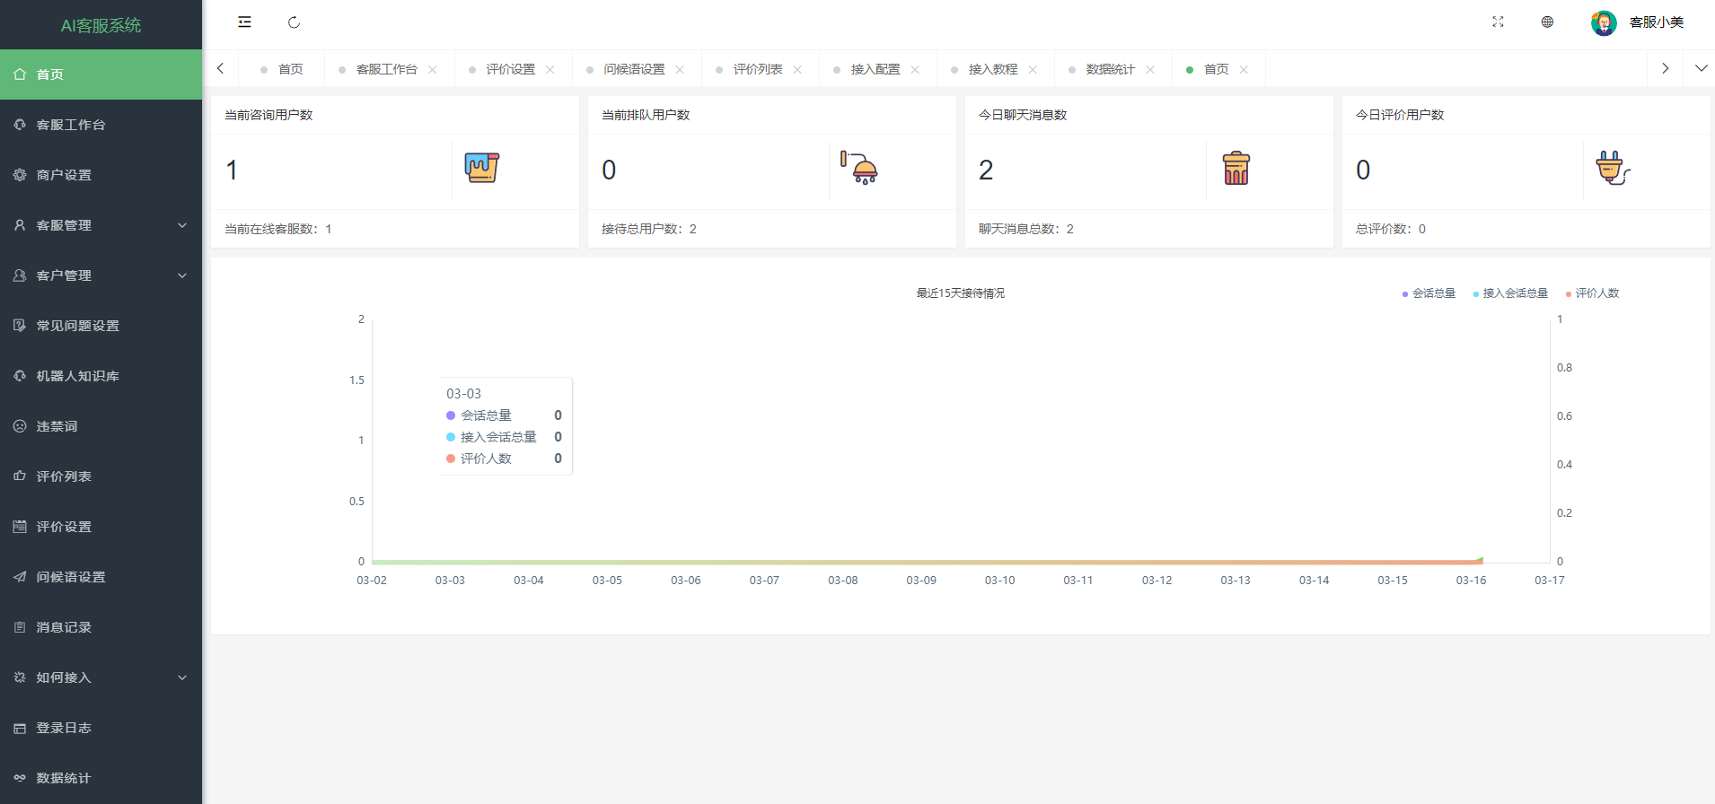Toggle the 评价人数 legend series
This screenshot has width=1715, height=804.
[1592, 293]
